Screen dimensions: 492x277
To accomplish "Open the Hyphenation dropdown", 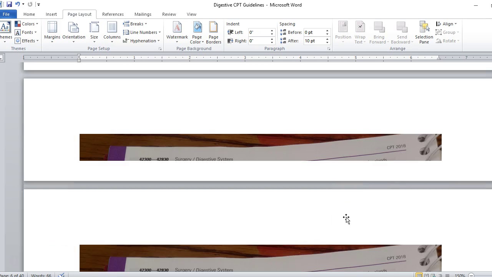I will point(141,41).
